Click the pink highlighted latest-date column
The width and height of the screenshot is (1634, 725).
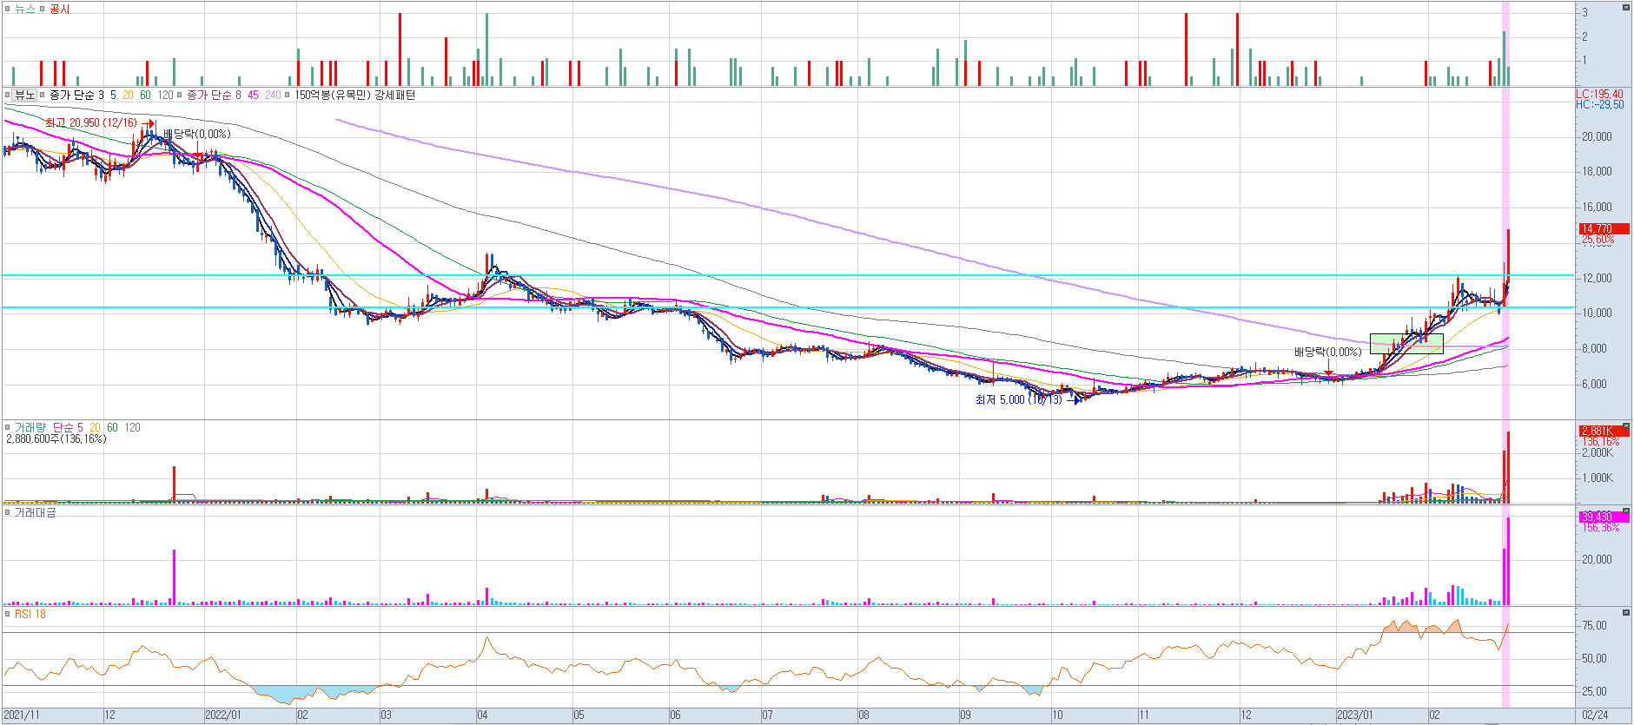click(1505, 354)
